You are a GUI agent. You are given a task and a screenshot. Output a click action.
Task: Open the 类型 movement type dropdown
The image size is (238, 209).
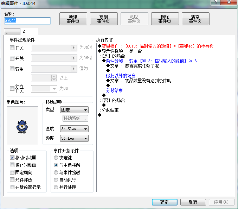[x=74, y=110]
